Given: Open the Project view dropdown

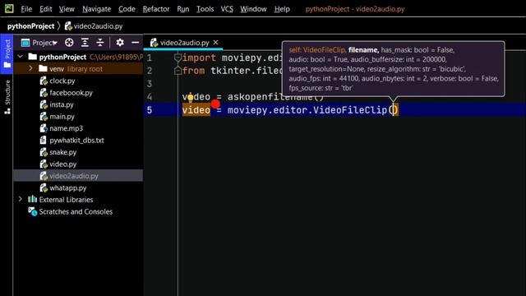Looking at the screenshot, I should [39, 43].
